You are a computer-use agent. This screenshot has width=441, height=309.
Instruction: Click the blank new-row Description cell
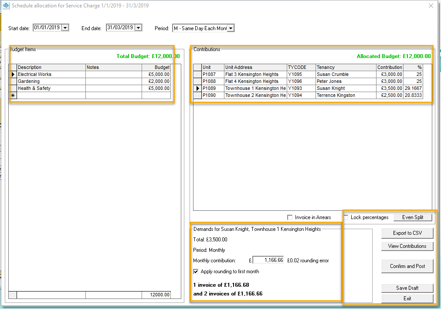pos(51,96)
